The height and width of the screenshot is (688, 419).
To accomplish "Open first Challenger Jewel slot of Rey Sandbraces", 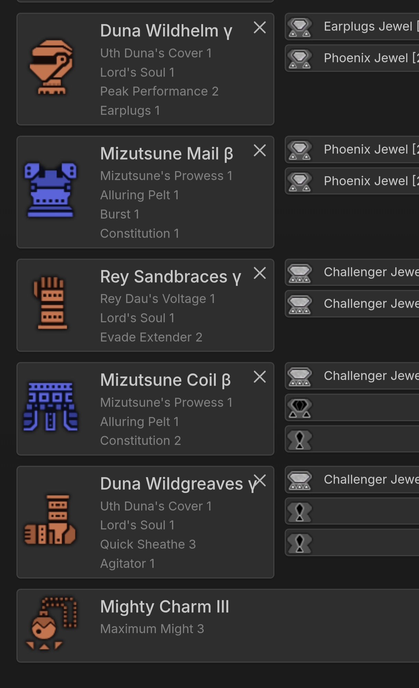I will [x=352, y=272].
